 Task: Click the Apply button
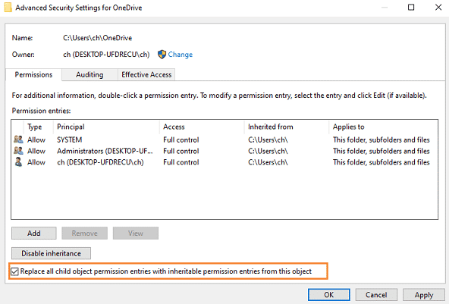(x=423, y=295)
